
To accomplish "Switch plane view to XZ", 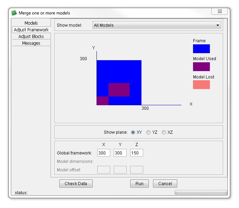I will (x=164, y=132).
